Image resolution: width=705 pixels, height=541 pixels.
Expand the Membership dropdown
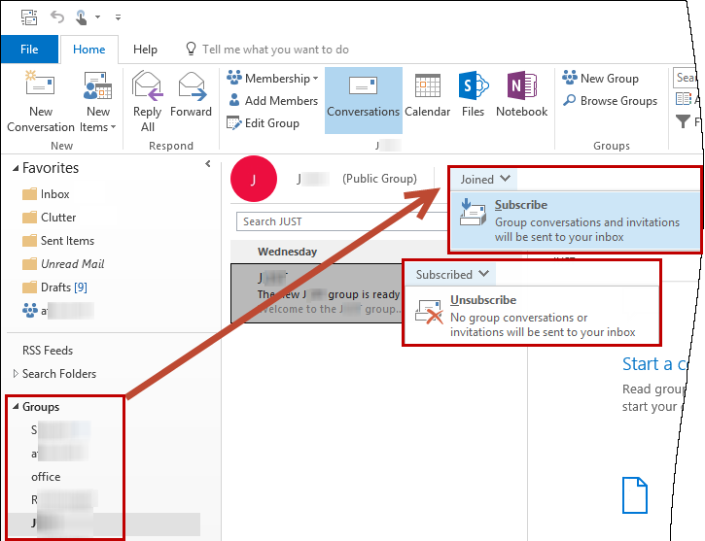274,79
